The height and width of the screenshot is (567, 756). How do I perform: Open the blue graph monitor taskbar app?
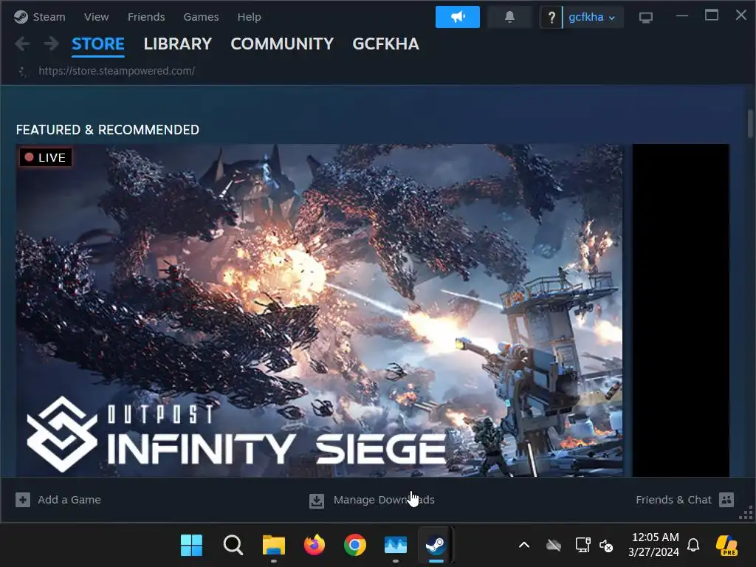(x=396, y=546)
